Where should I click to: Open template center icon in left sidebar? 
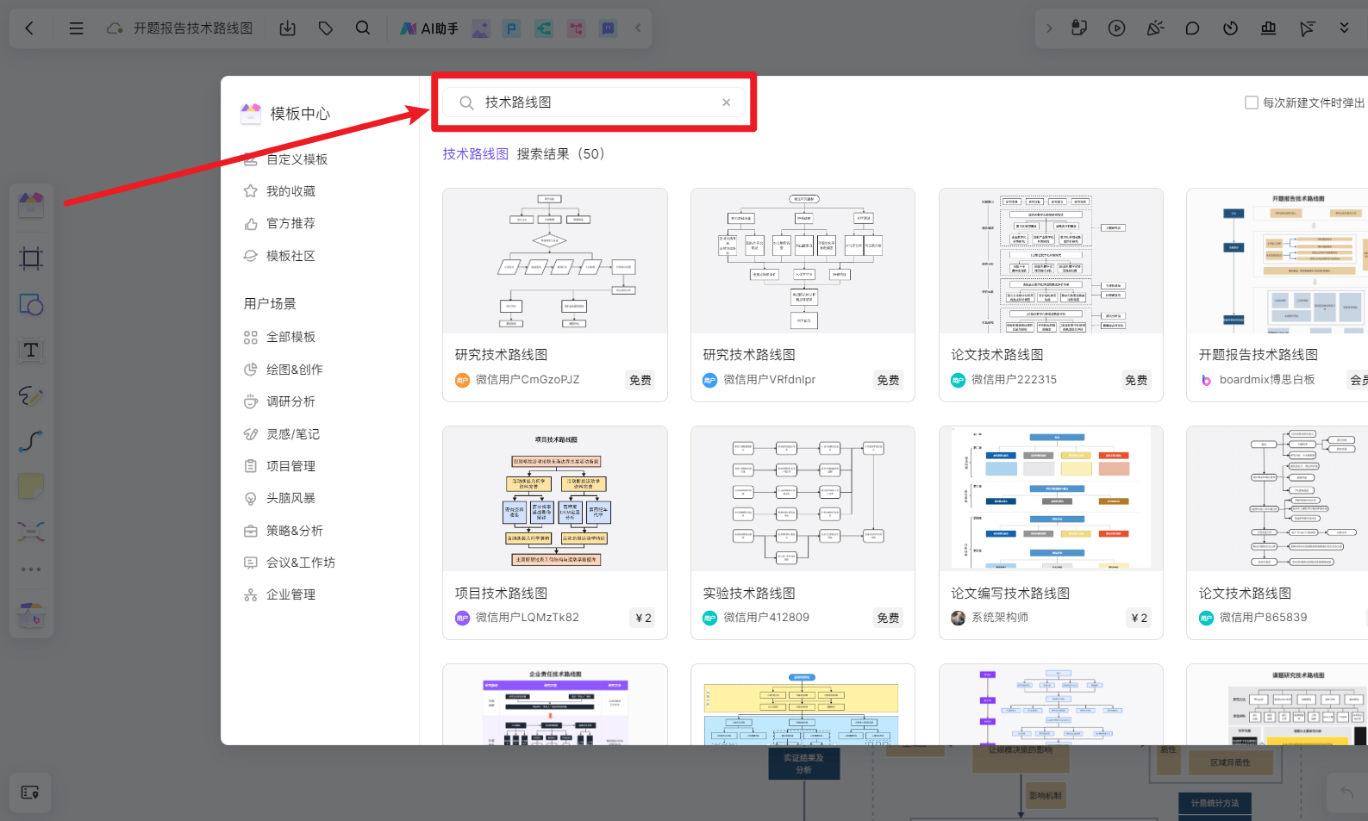(31, 205)
